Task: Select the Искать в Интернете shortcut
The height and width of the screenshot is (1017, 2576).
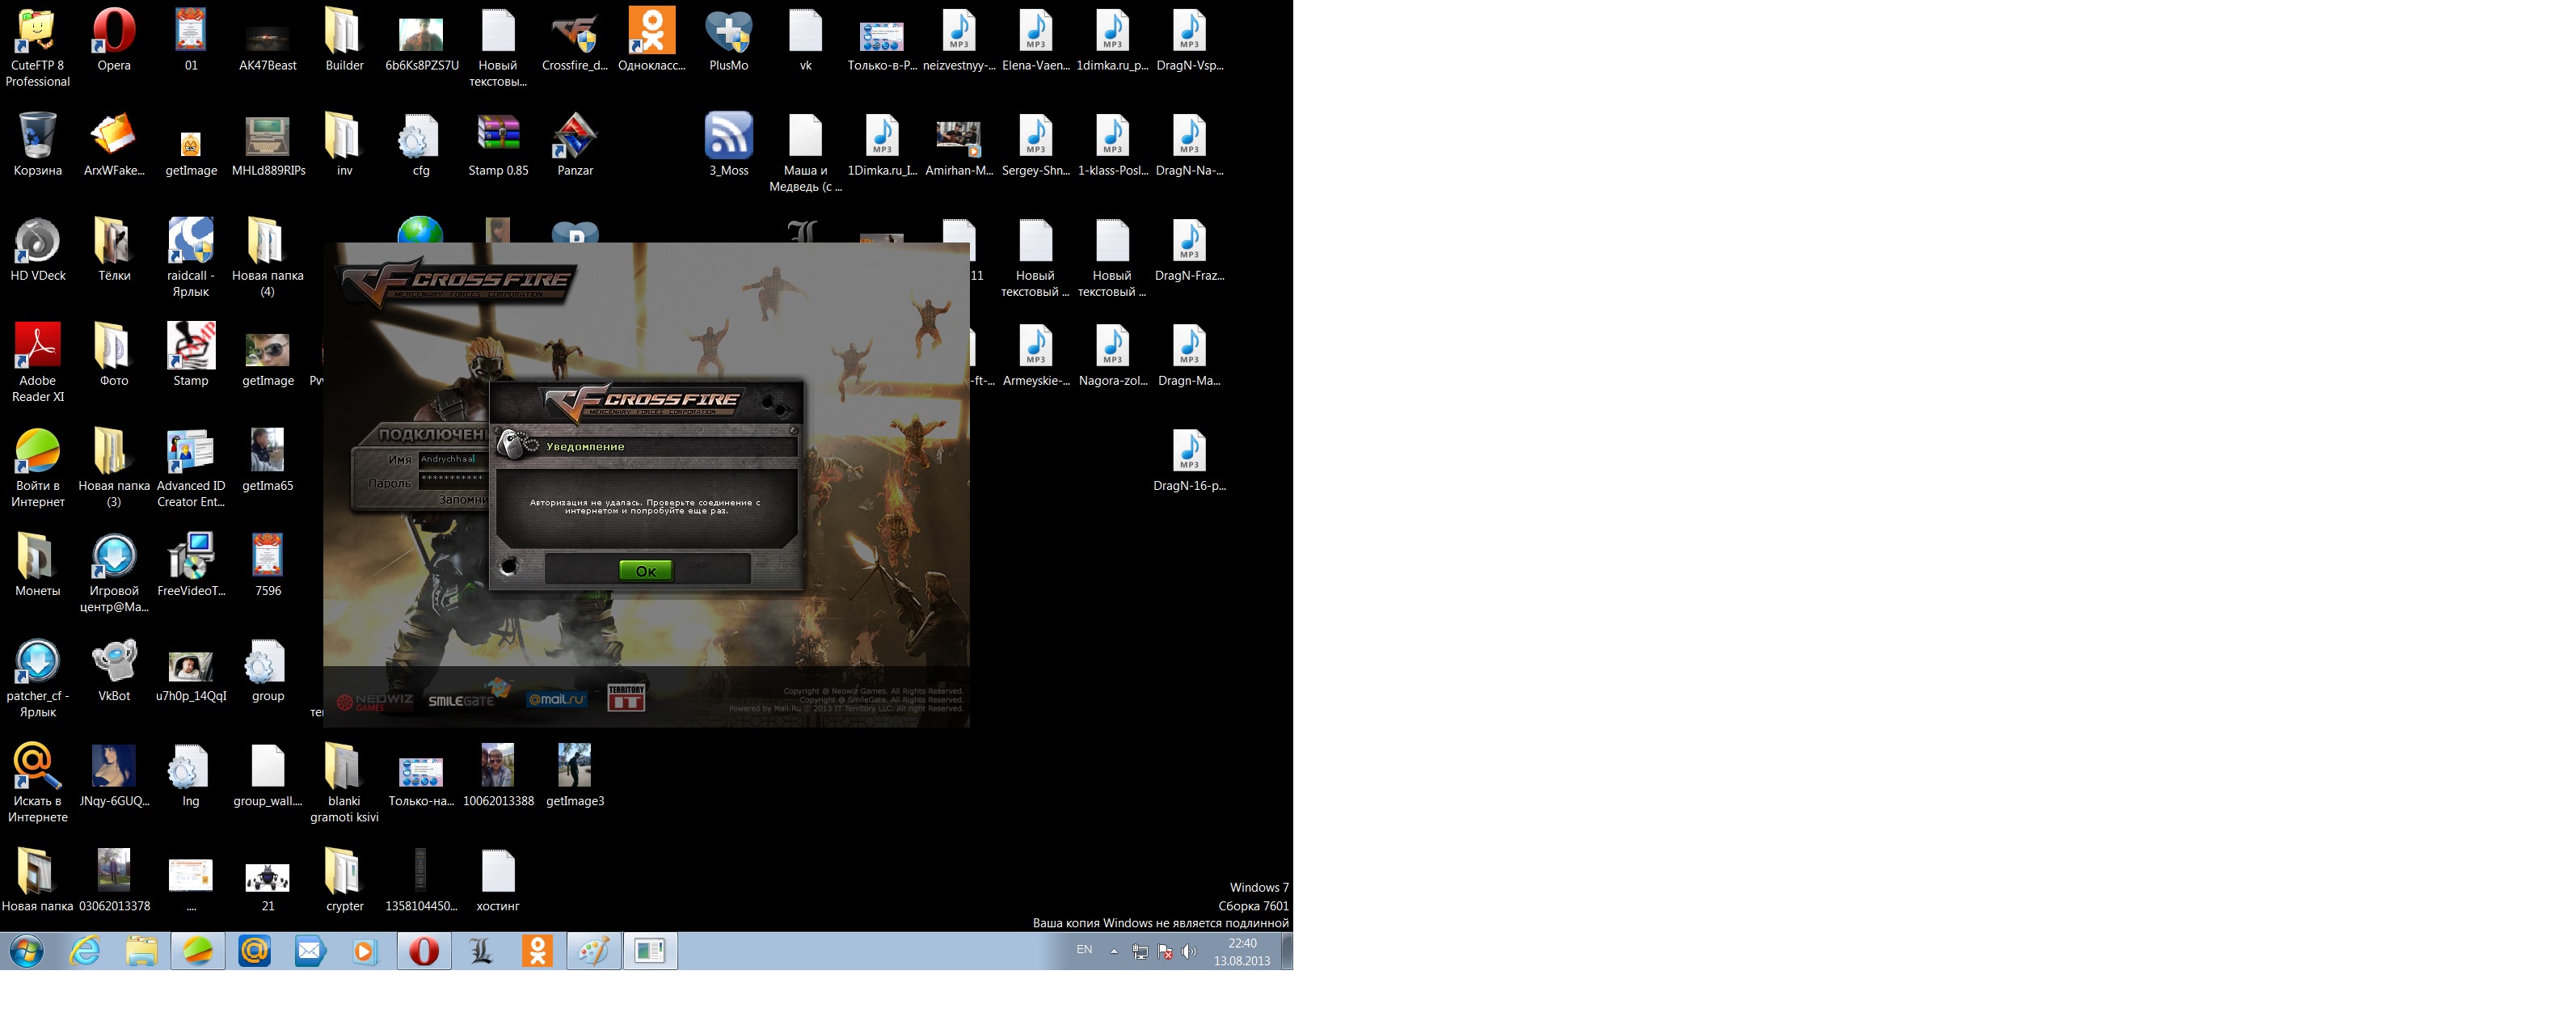Action: click(x=37, y=783)
